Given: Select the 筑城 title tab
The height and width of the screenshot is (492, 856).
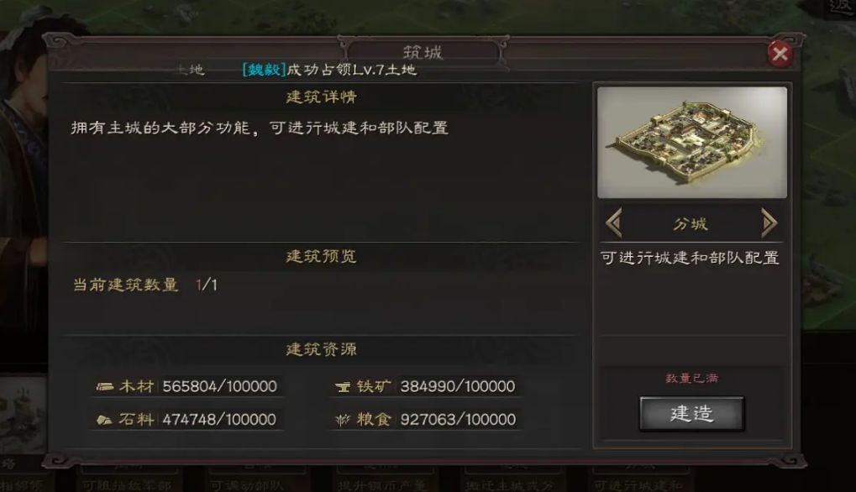Looking at the screenshot, I should click(x=423, y=52).
